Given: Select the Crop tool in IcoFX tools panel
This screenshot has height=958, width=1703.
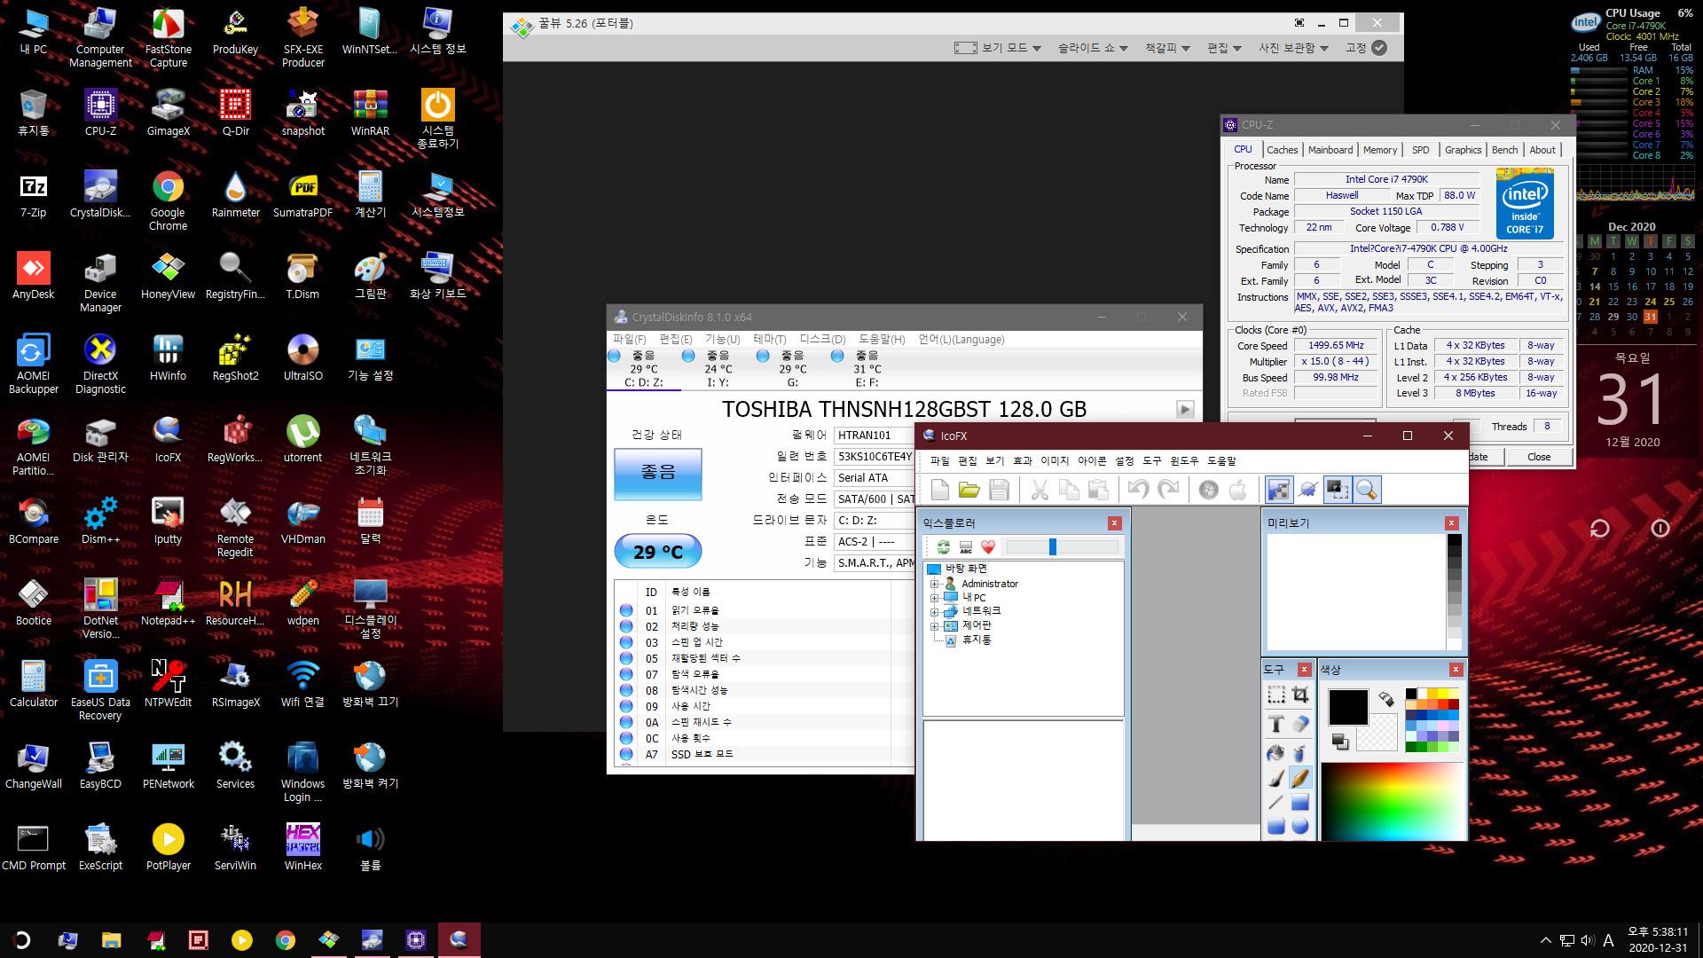Looking at the screenshot, I should [1300, 695].
